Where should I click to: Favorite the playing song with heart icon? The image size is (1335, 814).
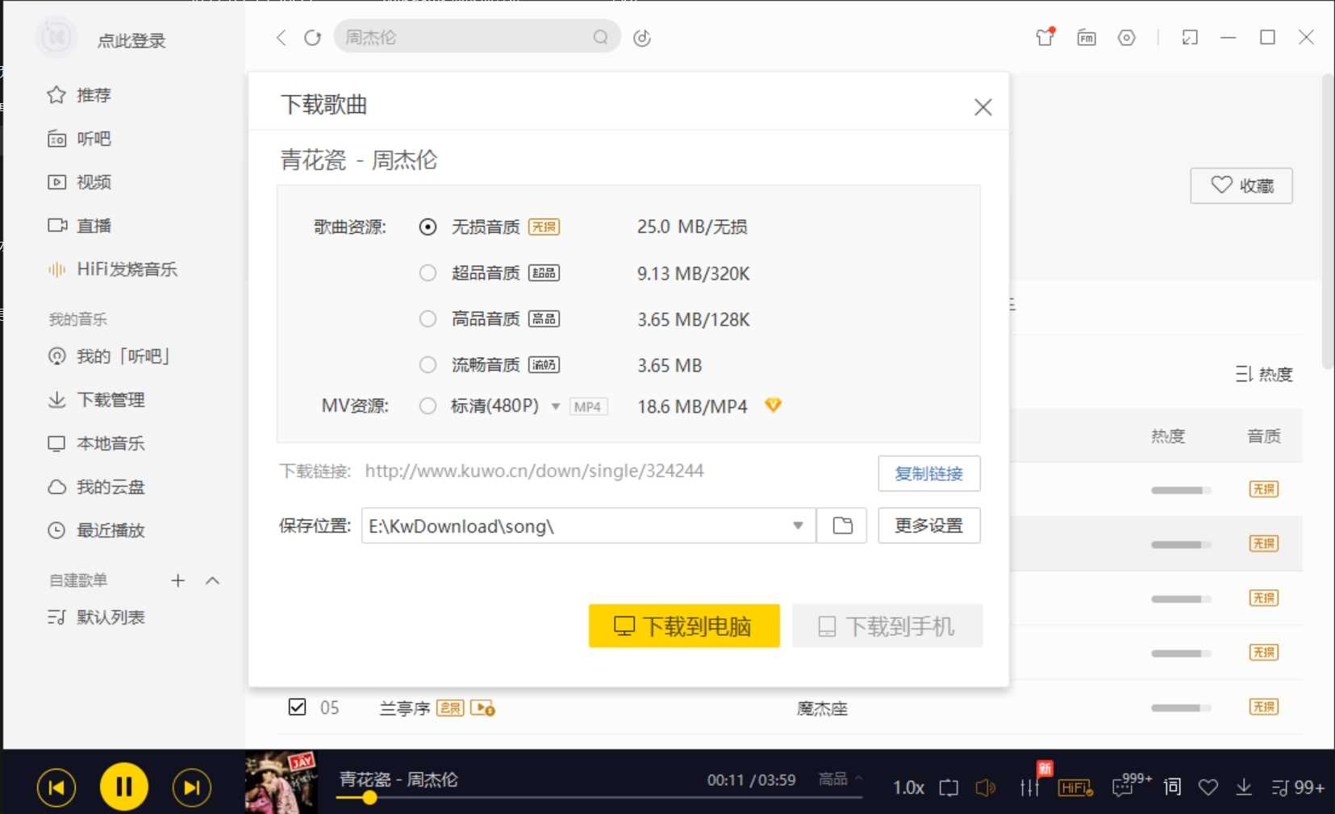[x=1208, y=787]
